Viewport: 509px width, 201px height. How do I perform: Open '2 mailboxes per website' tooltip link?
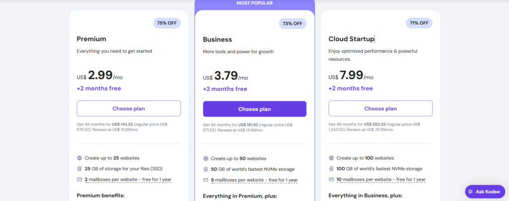[x=128, y=179]
